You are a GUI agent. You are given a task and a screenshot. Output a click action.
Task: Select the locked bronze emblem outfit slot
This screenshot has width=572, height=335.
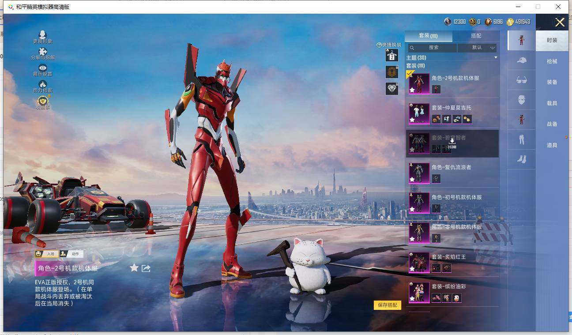391,72
